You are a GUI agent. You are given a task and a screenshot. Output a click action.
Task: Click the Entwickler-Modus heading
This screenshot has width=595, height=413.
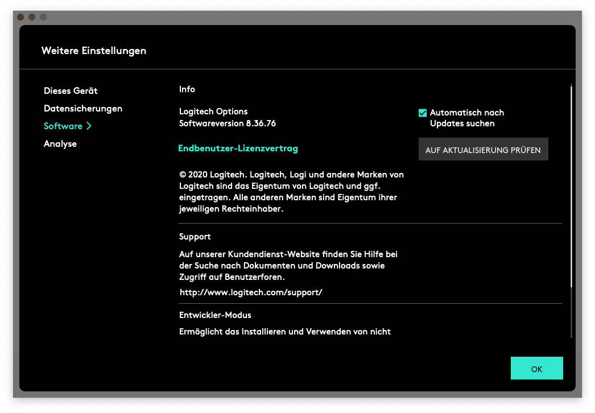click(x=215, y=315)
